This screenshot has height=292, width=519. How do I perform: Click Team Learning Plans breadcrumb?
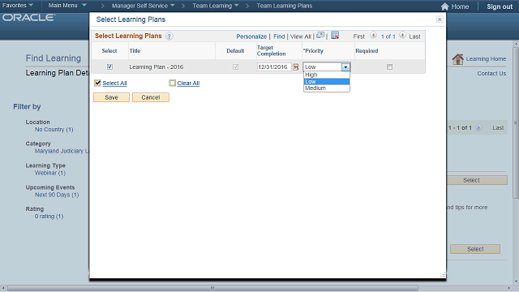pos(285,6)
